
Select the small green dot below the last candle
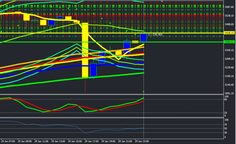143,92
